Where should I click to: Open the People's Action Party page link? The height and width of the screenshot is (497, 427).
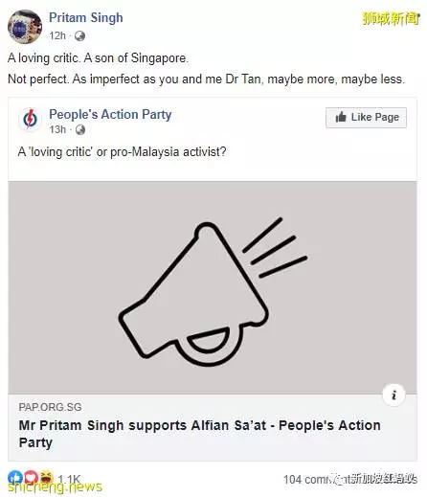(x=110, y=114)
